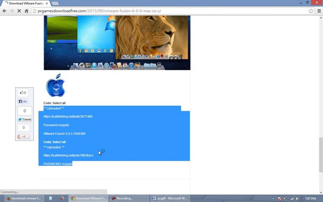Click the red flag tray icon
323x202 pixels.
[x=280, y=199]
